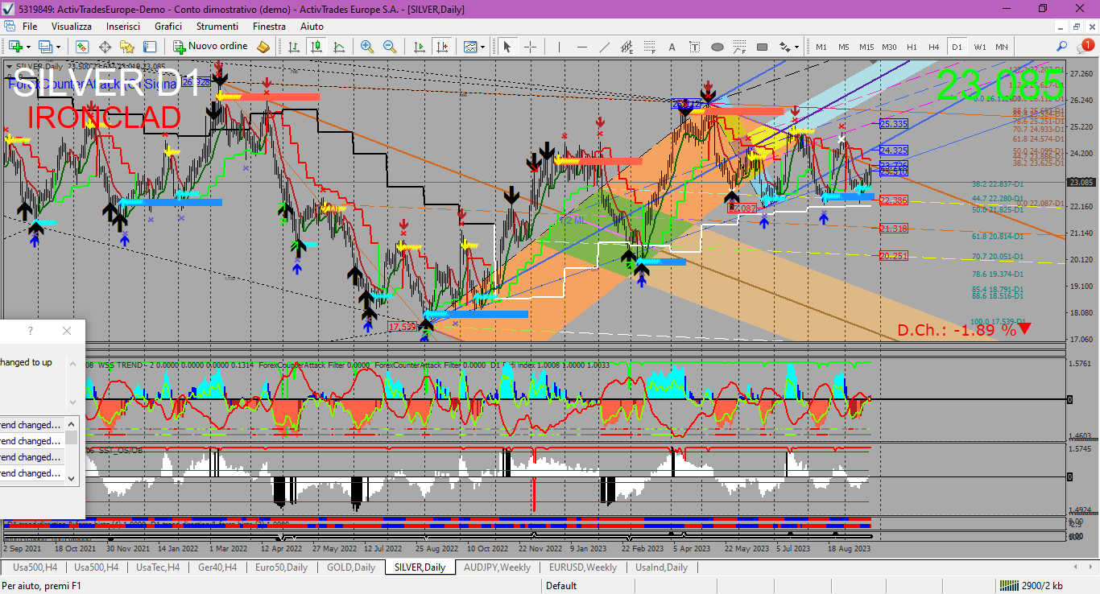Open the Inserisci menu

pyautogui.click(x=123, y=27)
